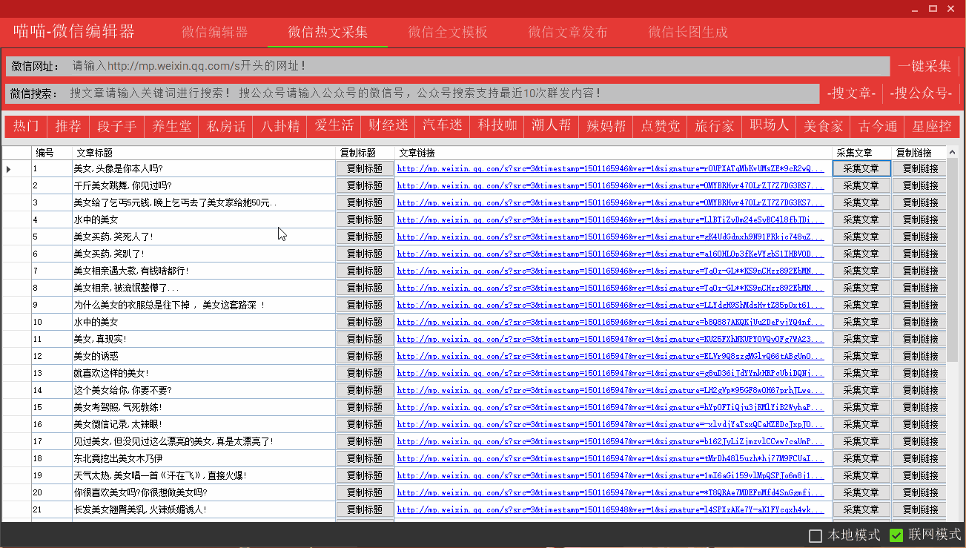Click the 文章标题 column header
Screen dimensions: 966x548
(204, 153)
